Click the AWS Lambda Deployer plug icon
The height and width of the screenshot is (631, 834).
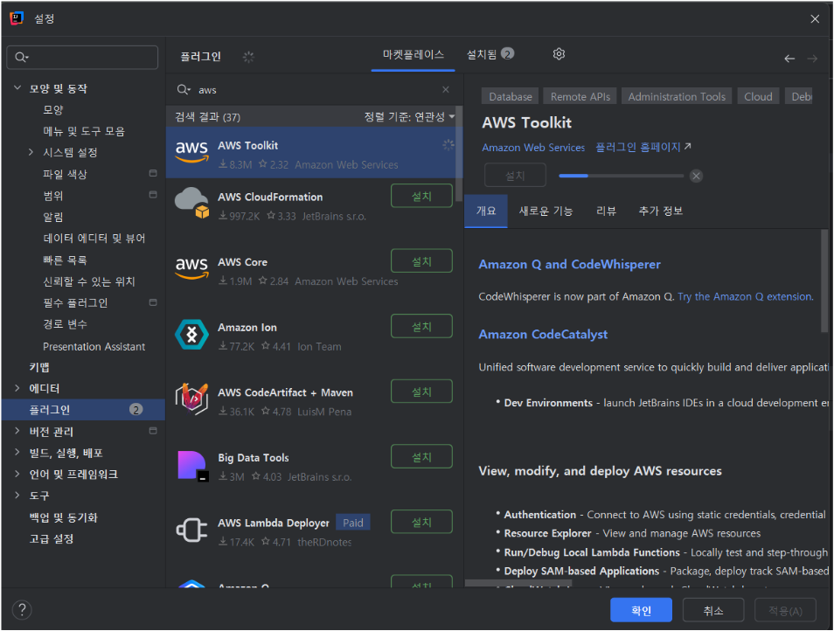point(191,530)
